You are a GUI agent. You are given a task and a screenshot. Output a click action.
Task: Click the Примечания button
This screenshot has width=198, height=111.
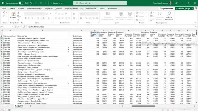coord(166,8)
